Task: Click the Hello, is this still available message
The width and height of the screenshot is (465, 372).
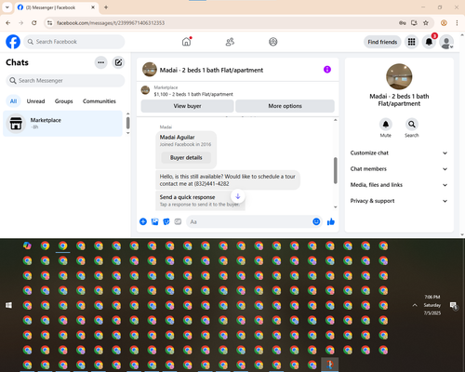Action: (228, 180)
